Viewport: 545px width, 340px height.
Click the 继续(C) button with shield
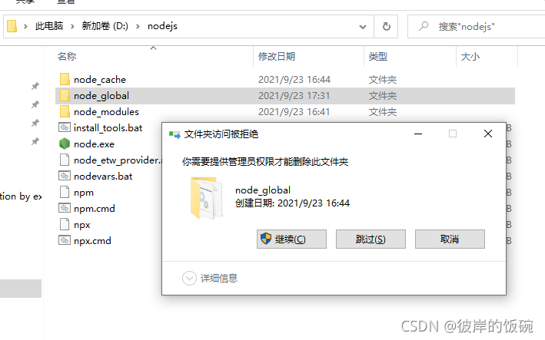coord(291,239)
